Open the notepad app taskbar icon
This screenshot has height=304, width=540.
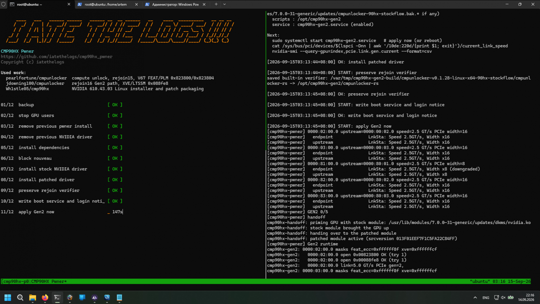(119, 297)
